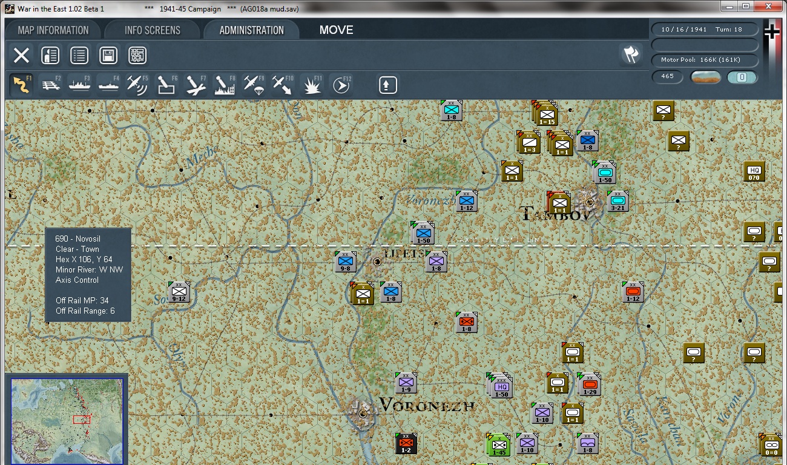Click the German cross side indicator
This screenshot has width=787, height=465.
point(772,31)
